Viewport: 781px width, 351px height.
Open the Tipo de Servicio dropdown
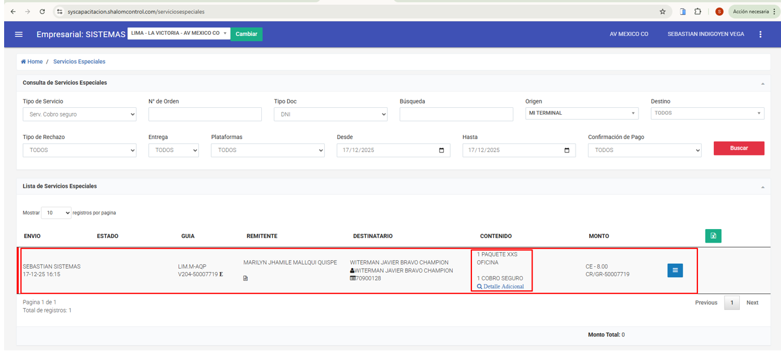tap(79, 114)
